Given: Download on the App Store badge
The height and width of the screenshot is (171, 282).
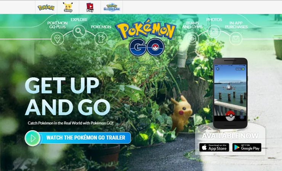Looking at the screenshot, I should (x=214, y=147).
